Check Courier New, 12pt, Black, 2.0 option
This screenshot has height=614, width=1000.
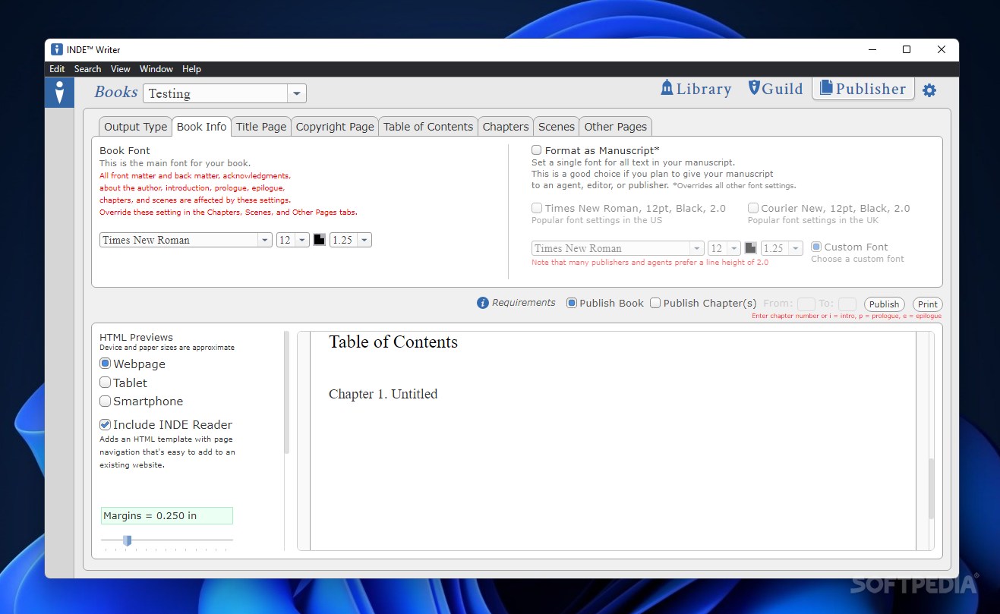tap(753, 208)
